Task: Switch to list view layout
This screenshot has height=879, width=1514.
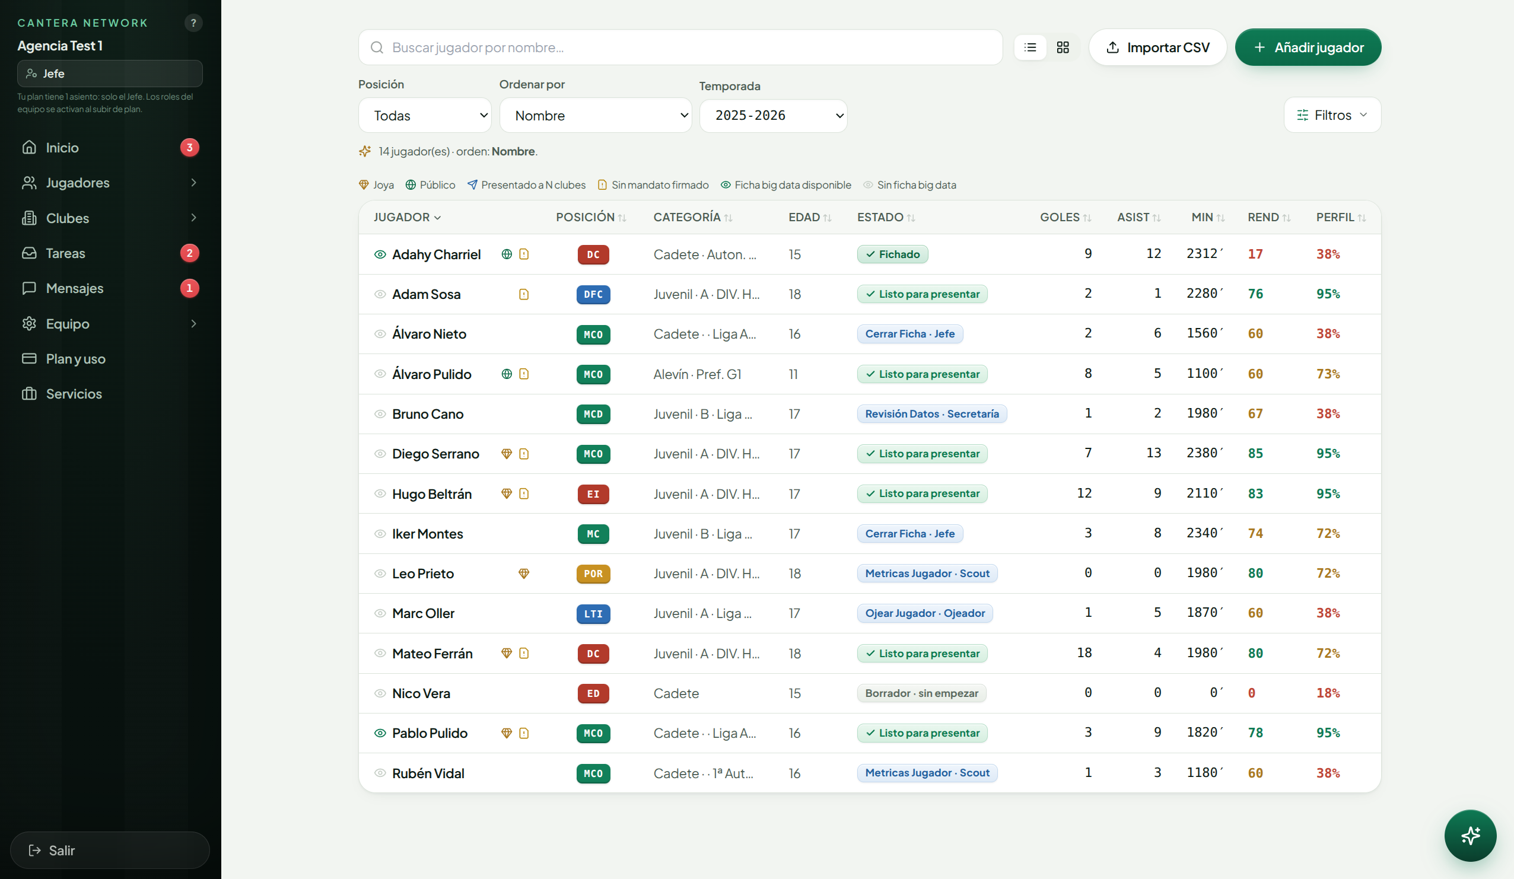Action: click(1030, 47)
